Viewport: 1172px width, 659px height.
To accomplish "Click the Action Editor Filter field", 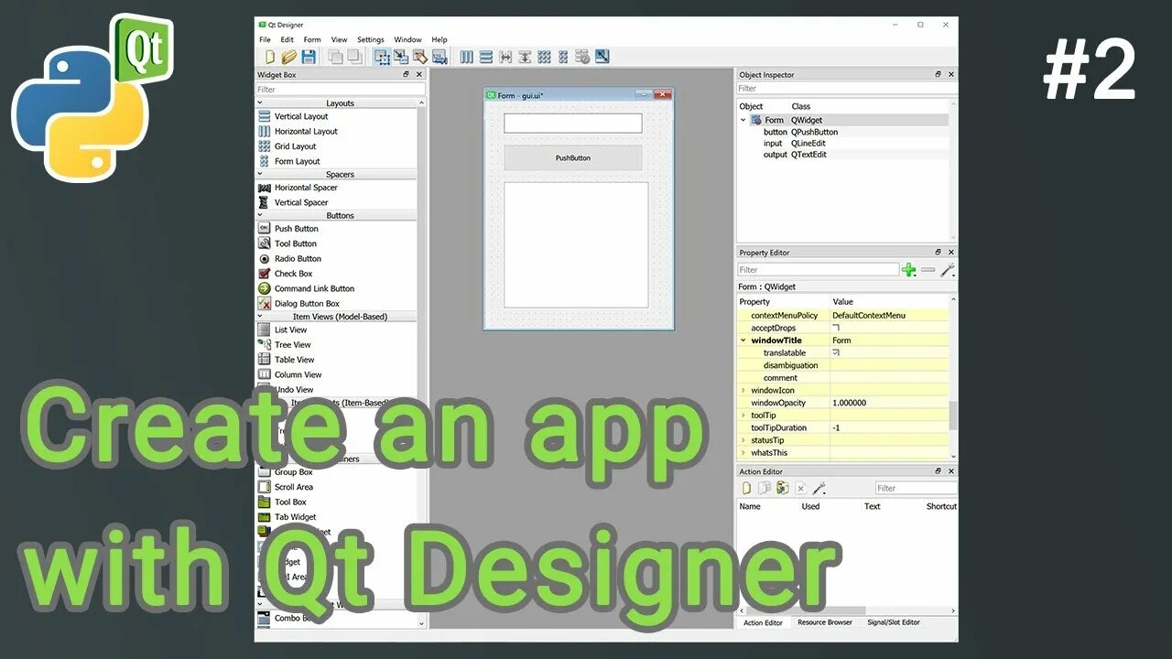I will click(x=916, y=488).
